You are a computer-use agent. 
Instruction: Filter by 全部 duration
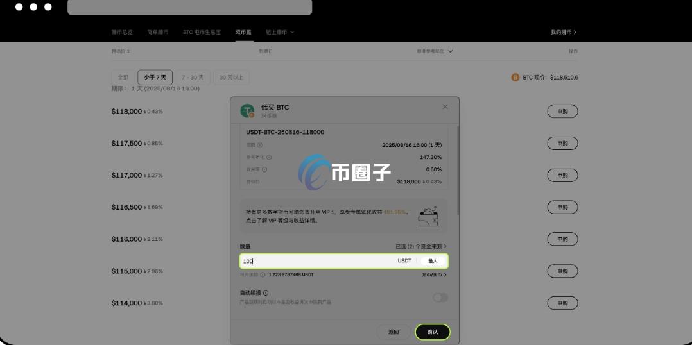pyautogui.click(x=123, y=78)
